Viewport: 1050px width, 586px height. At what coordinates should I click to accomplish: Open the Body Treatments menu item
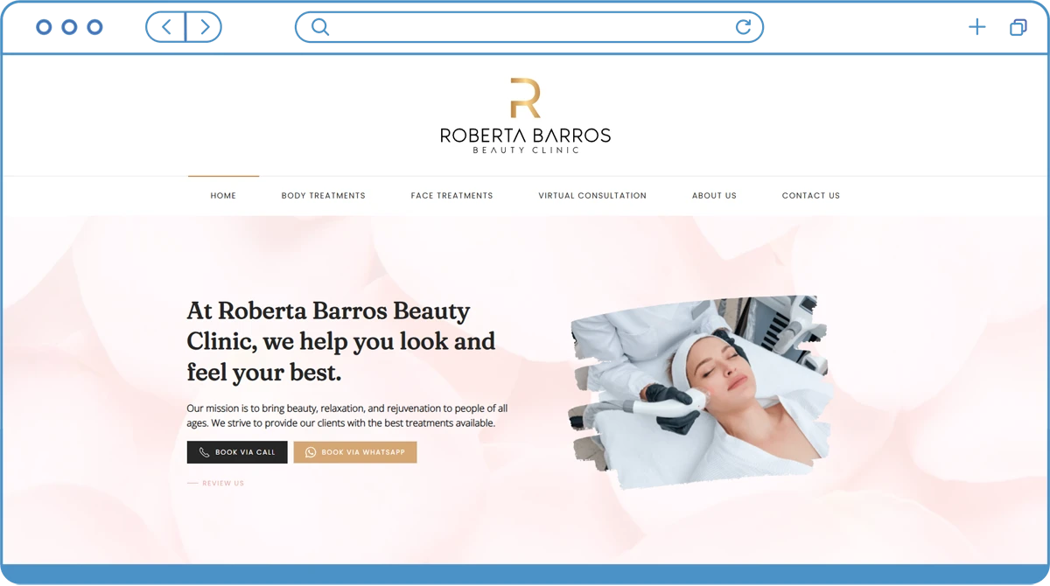(323, 196)
